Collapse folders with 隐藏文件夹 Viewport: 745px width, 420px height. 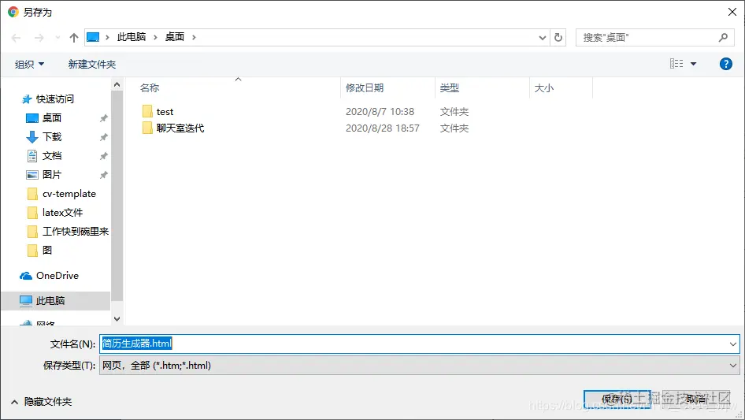coord(41,402)
